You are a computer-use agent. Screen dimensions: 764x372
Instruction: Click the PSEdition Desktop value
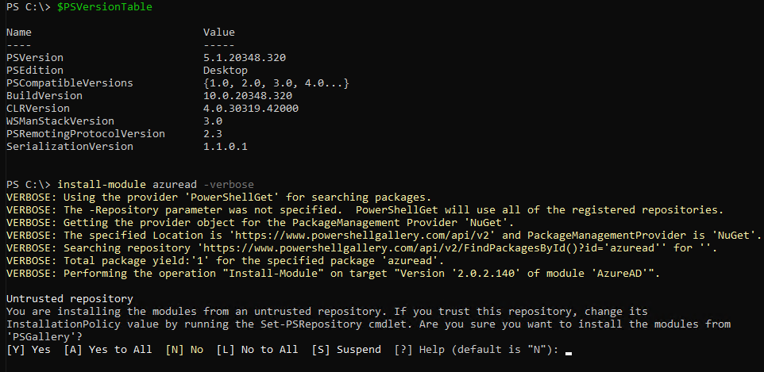tap(226, 71)
